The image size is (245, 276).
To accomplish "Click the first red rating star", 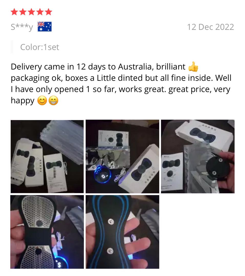I will pos(14,12).
